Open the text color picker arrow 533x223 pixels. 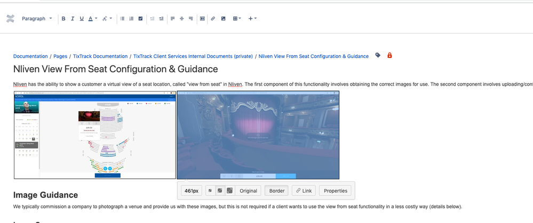point(96,18)
